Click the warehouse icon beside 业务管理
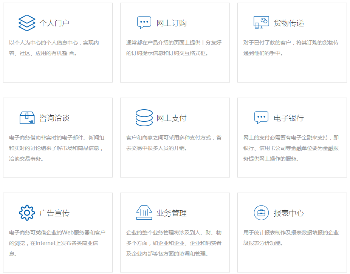Image resolution: width=350 pixels, height=274 pixels. click(144, 213)
